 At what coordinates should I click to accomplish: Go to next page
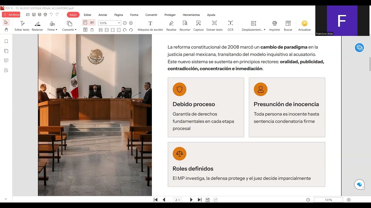[191, 200]
